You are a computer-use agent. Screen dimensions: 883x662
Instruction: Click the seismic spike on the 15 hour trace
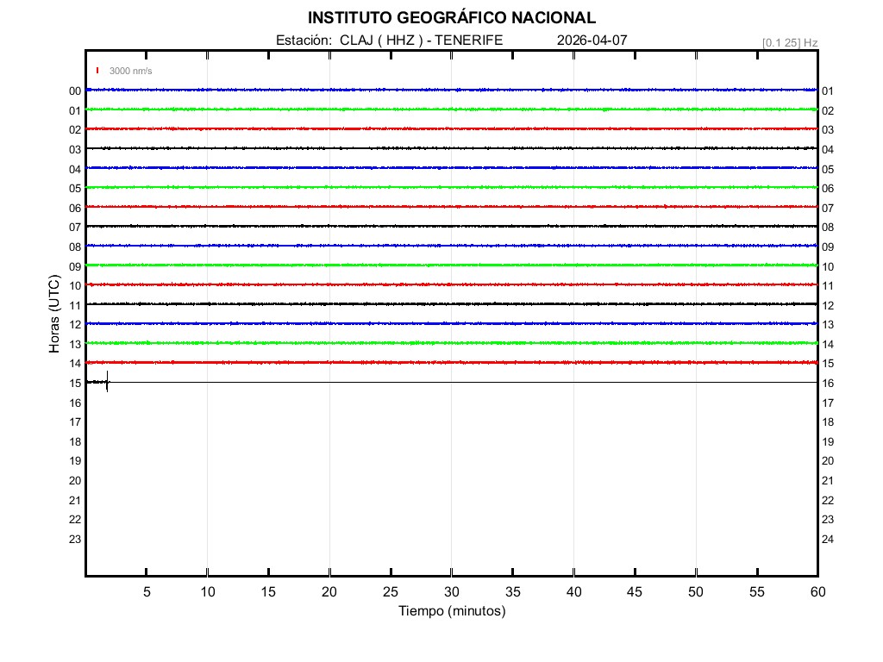pos(107,382)
